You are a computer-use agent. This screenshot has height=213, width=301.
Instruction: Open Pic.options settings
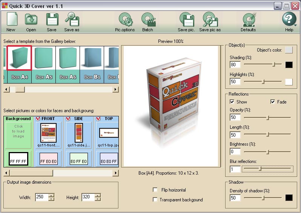tap(125, 20)
